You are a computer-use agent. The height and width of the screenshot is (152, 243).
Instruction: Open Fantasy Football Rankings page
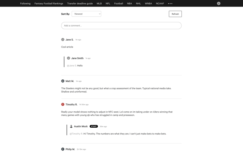pos(49,3)
